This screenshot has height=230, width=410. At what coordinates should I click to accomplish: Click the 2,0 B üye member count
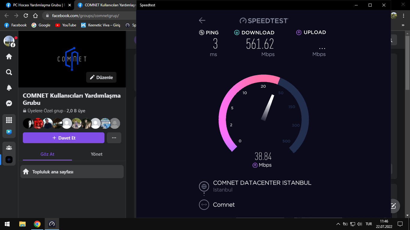76,111
